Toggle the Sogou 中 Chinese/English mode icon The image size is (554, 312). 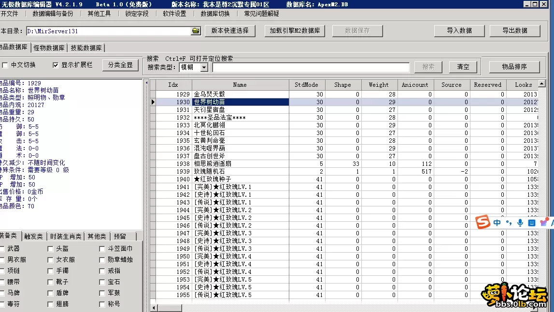[497, 223]
